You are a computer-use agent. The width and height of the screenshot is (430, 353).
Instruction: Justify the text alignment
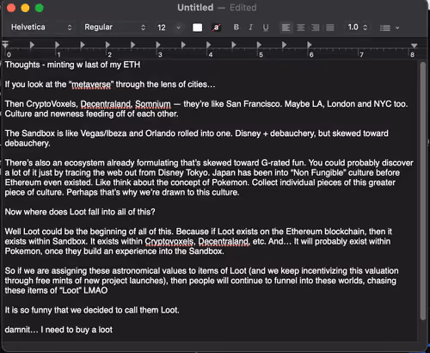(x=330, y=28)
